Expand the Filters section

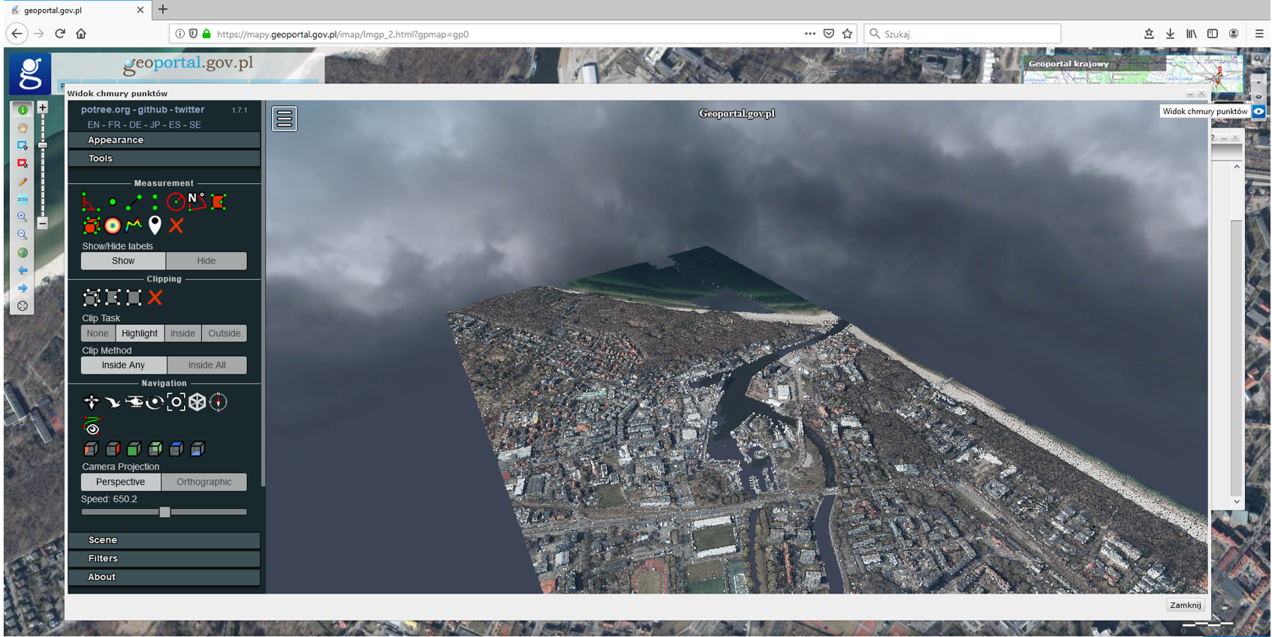(164, 559)
